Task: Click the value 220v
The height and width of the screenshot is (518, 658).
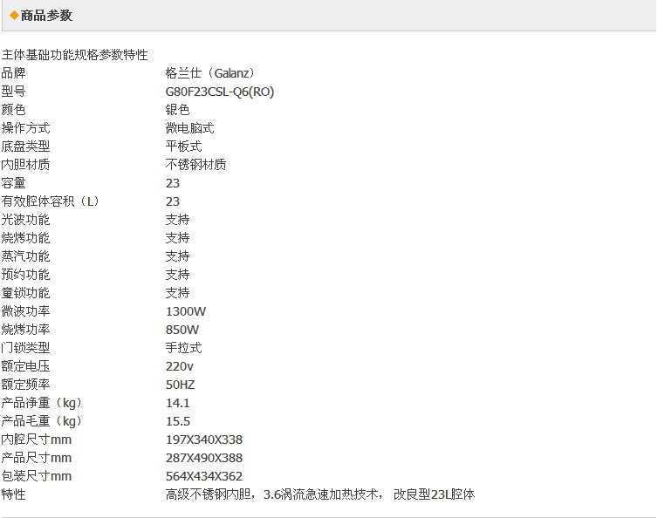Action: (x=180, y=366)
